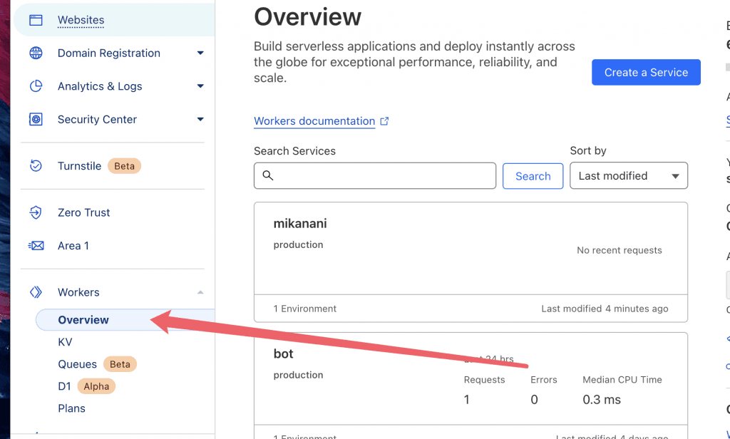The height and width of the screenshot is (439, 730).
Task: Select KV under Workers
Action: pos(65,342)
